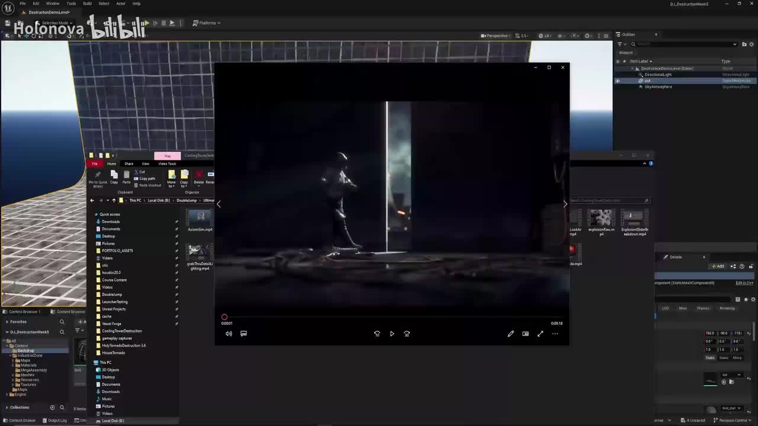Viewport: 758px width, 426px height.
Task: Go to the next video arrow
Action: 565,204
